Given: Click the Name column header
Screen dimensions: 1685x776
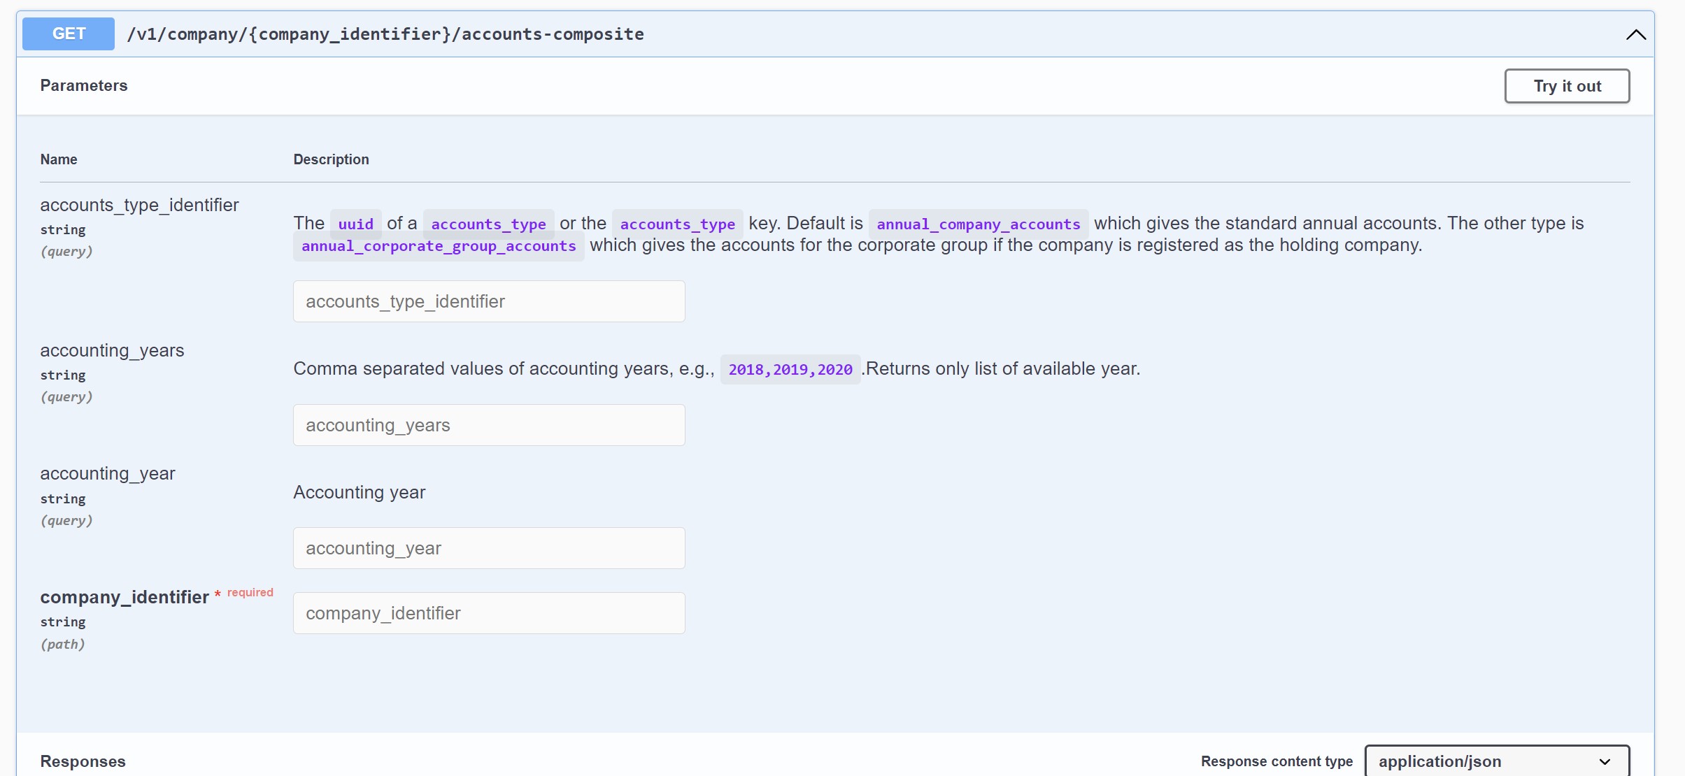Looking at the screenshot, I should (x=59, y=159).
